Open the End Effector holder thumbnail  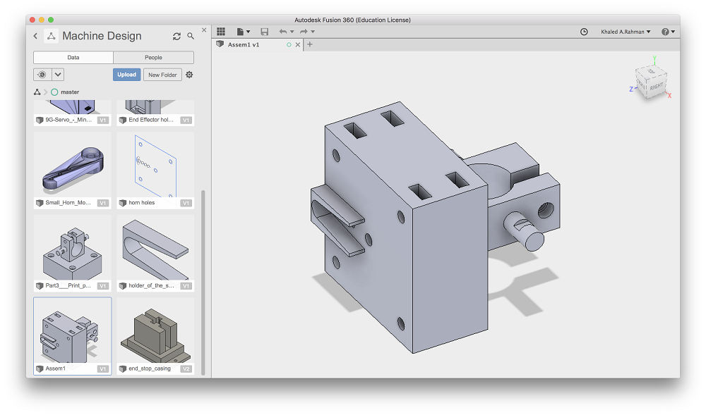pos(155,107)
